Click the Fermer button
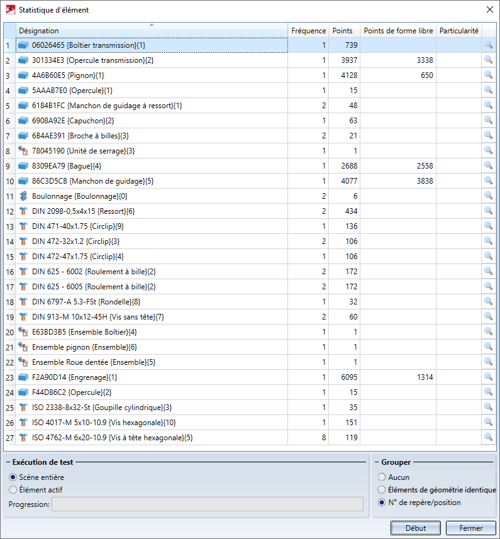Viewport: 500px width, 539px height. tap(471, 528)
